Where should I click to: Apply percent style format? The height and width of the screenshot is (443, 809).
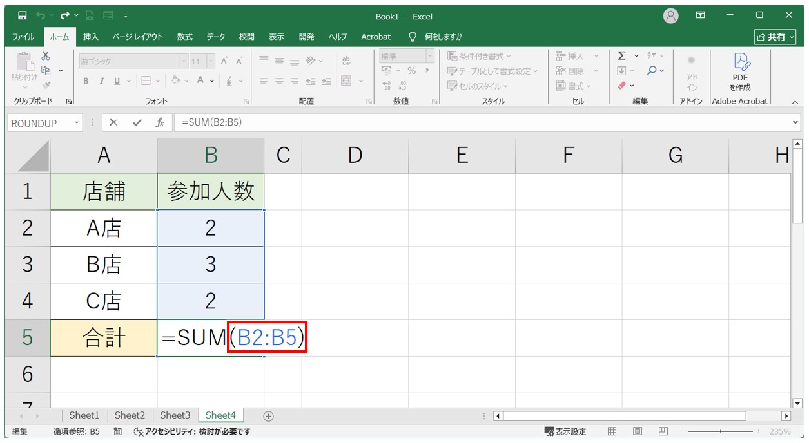click(411, 71)
